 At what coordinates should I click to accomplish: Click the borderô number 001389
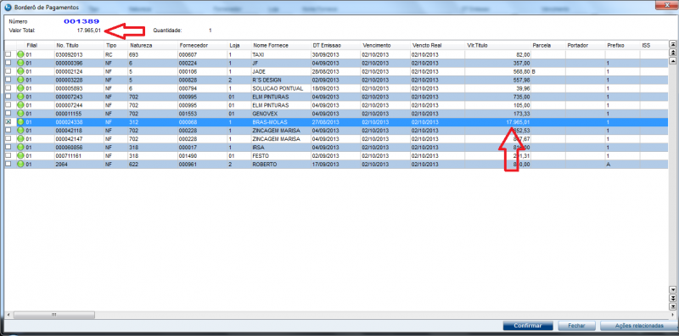(81, 21)
